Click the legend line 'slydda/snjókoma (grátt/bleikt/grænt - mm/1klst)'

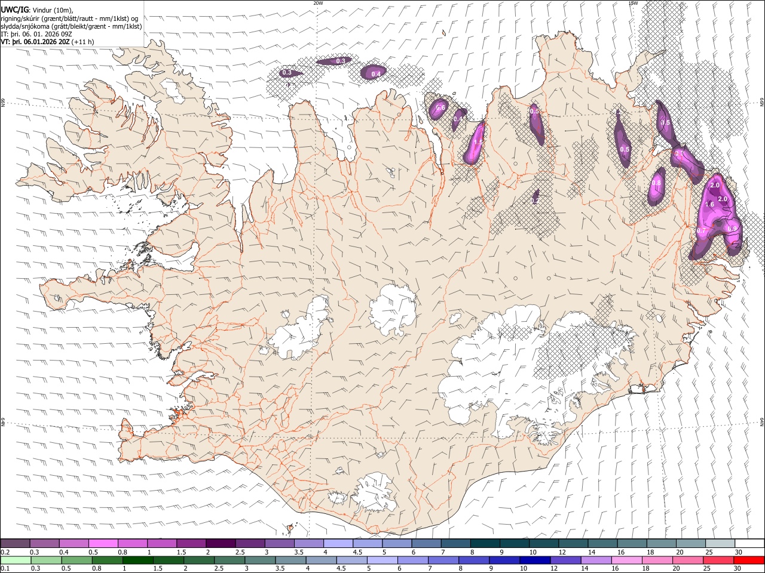pyautogui.click(x=72, y=26)
